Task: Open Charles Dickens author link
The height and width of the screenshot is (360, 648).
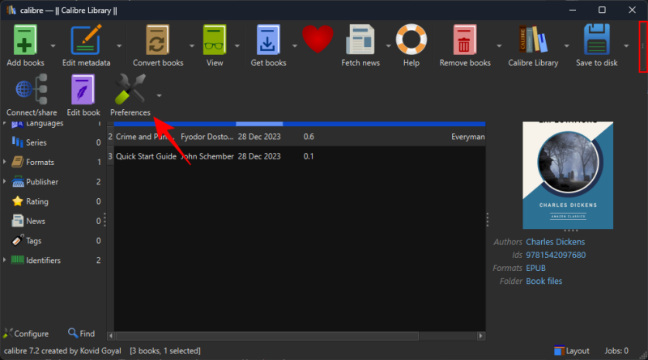Action: (x=555, y=242)
